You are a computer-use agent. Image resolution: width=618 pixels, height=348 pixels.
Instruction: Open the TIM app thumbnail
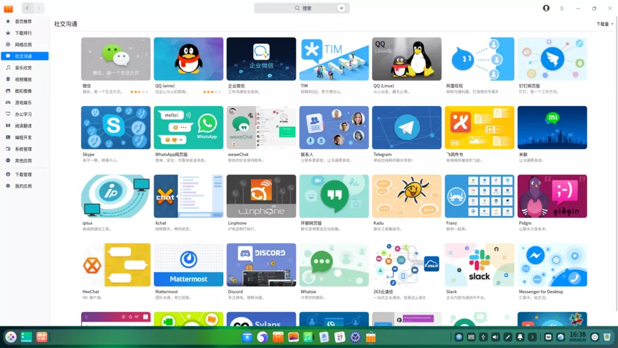[x=334, y=59]
